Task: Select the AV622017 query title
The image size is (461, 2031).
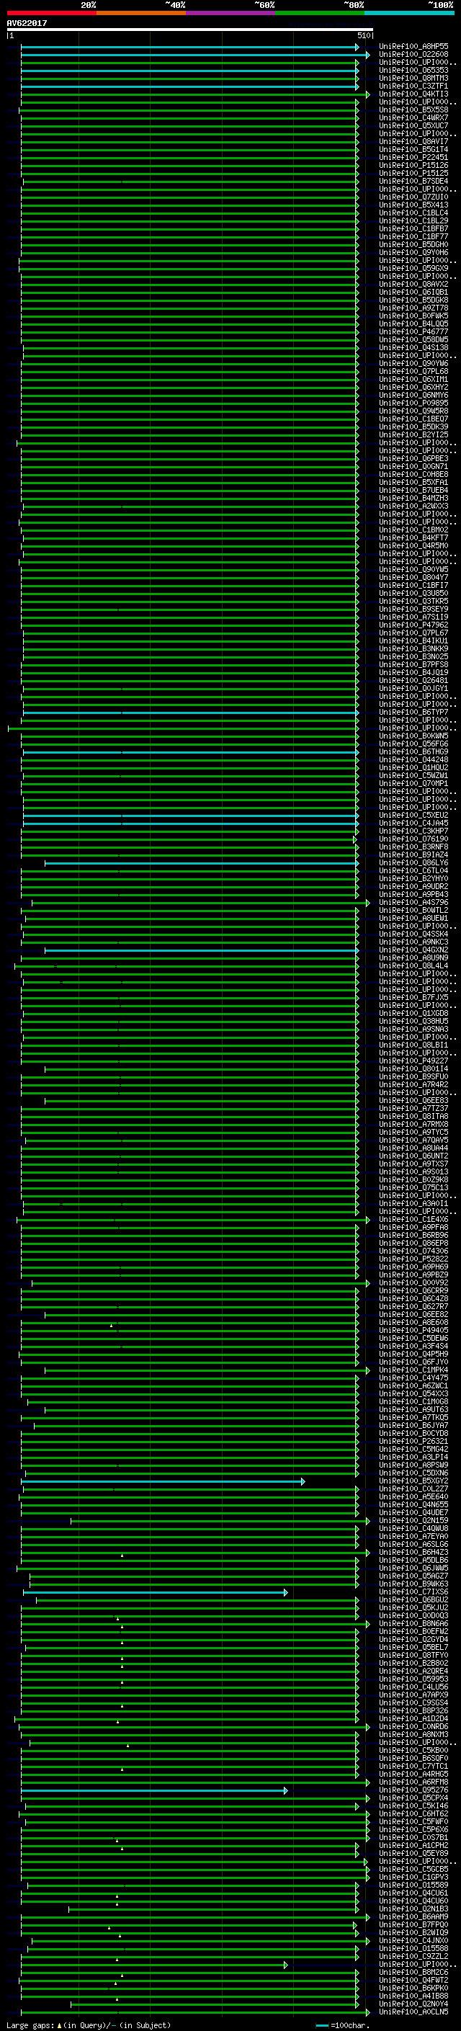Action: (x=27, y=24)
